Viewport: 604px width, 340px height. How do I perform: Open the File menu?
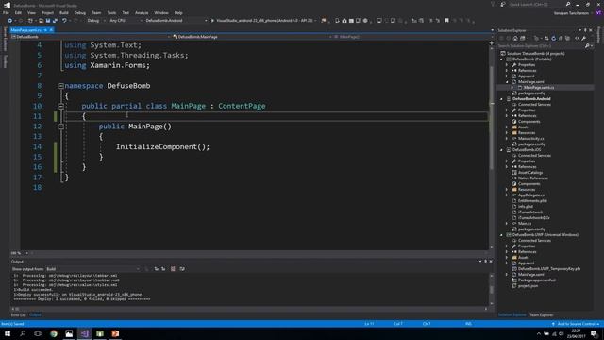point(6,12)
